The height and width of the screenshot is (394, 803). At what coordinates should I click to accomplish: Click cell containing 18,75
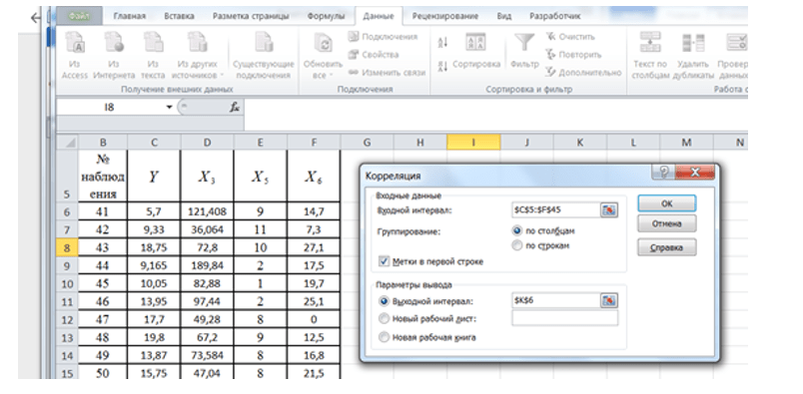pyautogui.click(x=154, y=247)
